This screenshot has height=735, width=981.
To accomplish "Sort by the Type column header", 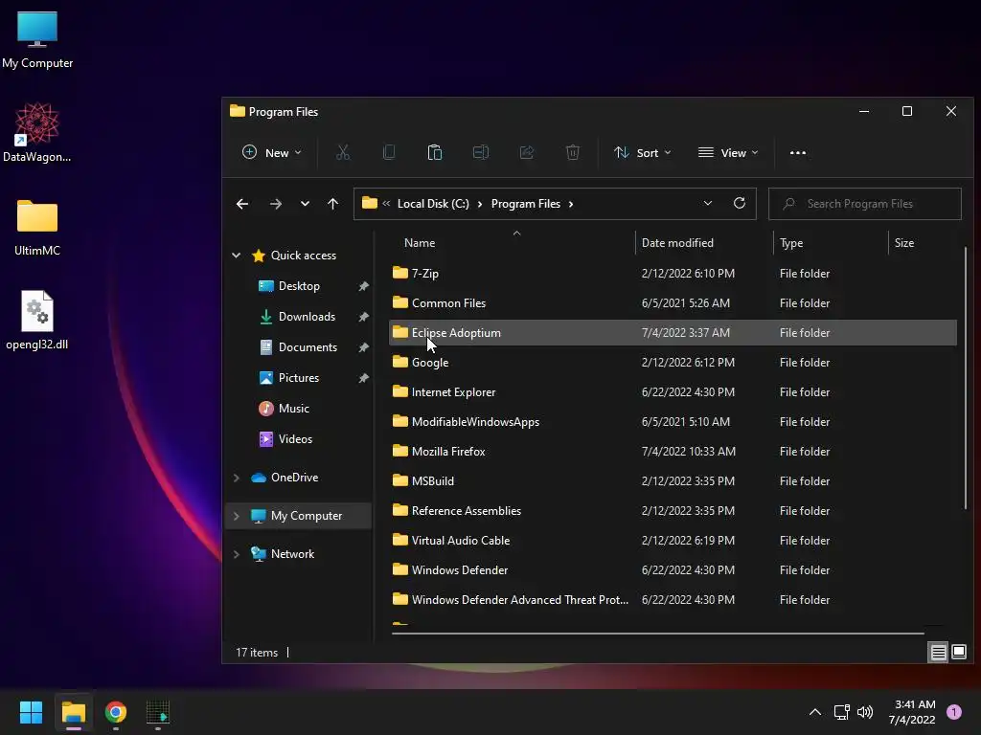I will 791,242.
